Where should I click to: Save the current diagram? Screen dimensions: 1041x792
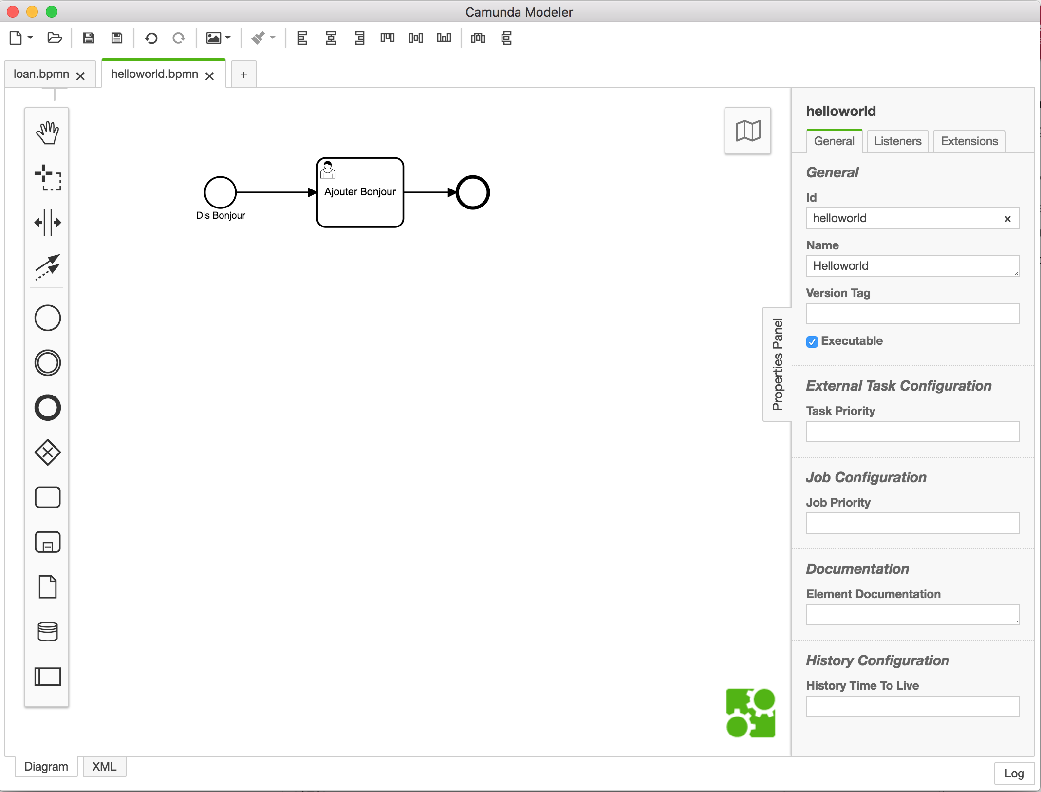(88, 38)
